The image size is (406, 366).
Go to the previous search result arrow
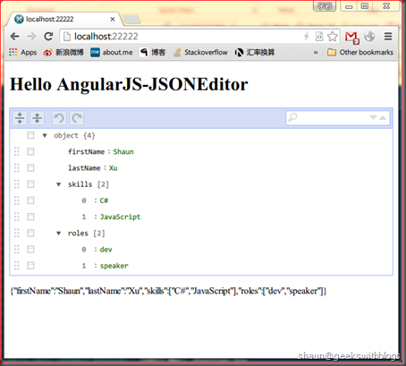click(383, 117)
